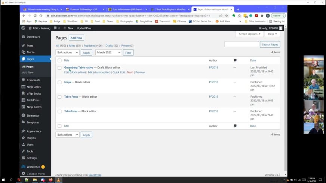Image resolution: width=326 pixels, height=183 pixels.
Task: Open Quick Edit for Gutenberg Table native
Action: point(119,72)
